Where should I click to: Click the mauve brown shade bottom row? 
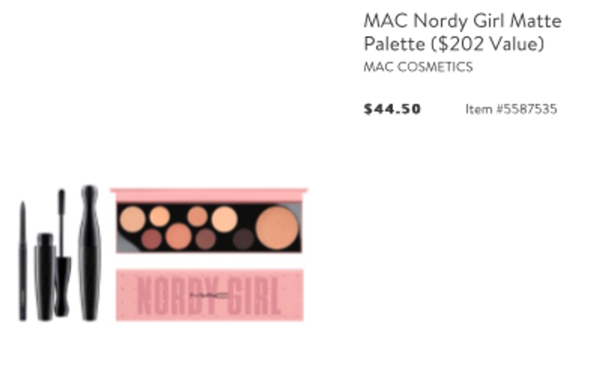pos(206,239)
